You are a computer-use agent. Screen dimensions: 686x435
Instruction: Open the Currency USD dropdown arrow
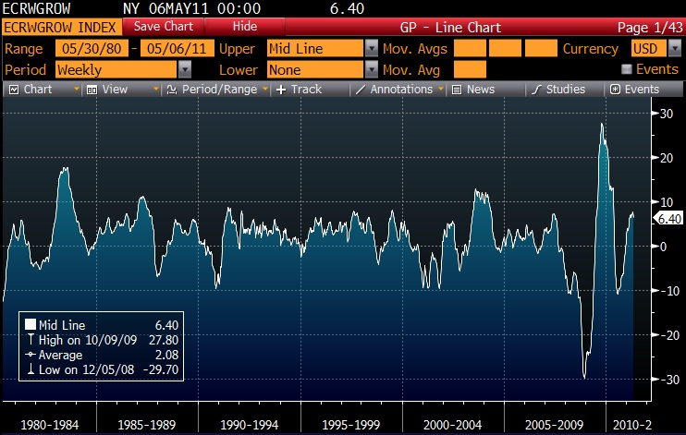tap(675, 49)
